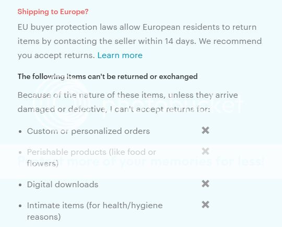Select the Intimate items list item text

coord(95,211)
